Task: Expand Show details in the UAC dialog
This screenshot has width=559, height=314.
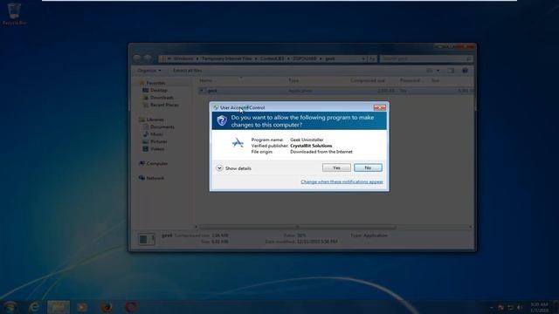Action: tap(233, 168)
